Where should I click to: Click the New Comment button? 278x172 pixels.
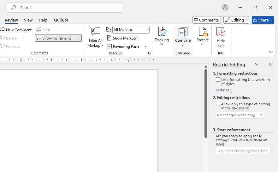pos(16,30)
